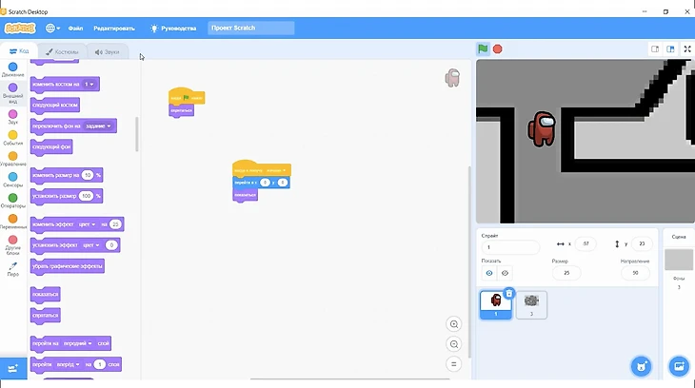Select the Операторы blocks category

(x=13, y=201)
